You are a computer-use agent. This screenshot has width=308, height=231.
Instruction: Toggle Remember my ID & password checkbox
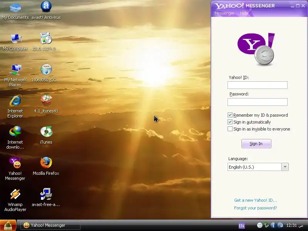pyautogui.click(x=230, y=115)
